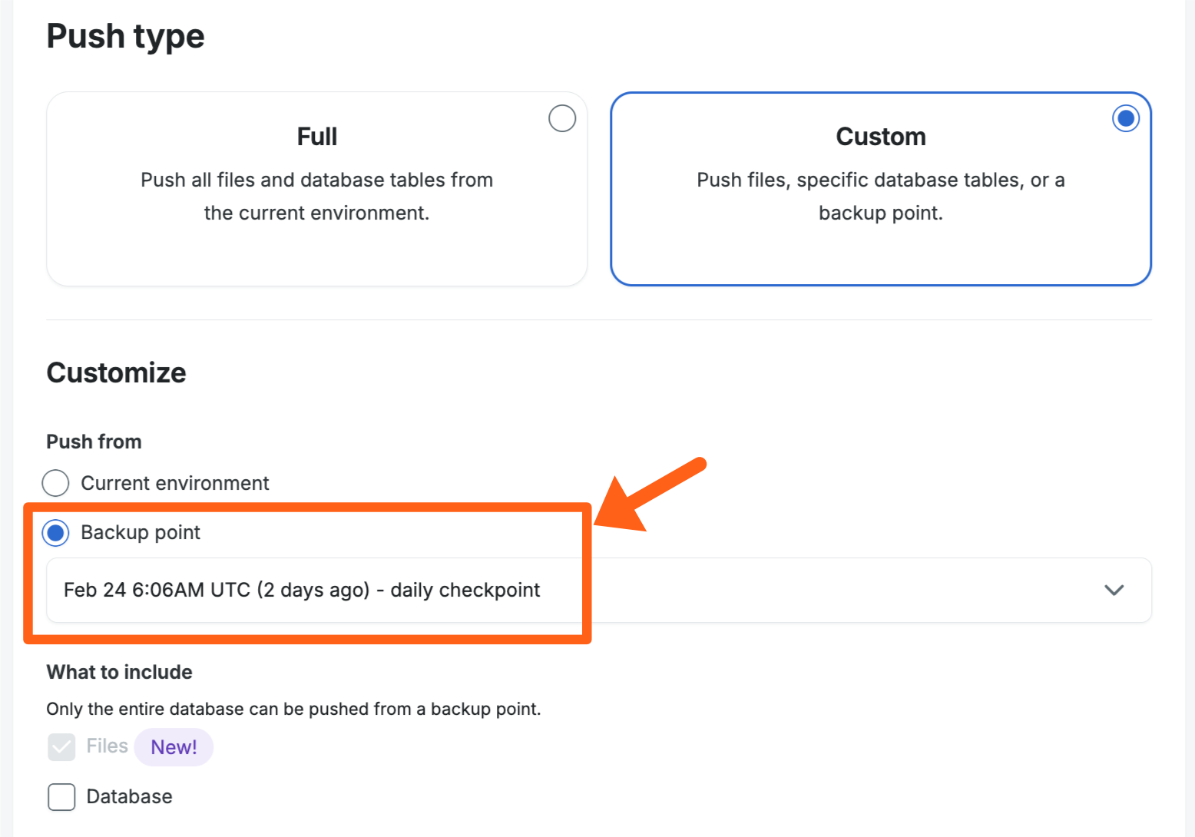Click the Custom card description text
This screenshot has height=837, width=1195.
click(x=880, y=196)
